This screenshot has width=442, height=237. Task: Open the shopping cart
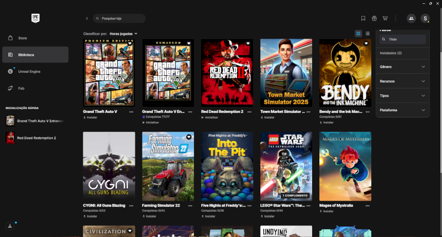click(385, 18)
